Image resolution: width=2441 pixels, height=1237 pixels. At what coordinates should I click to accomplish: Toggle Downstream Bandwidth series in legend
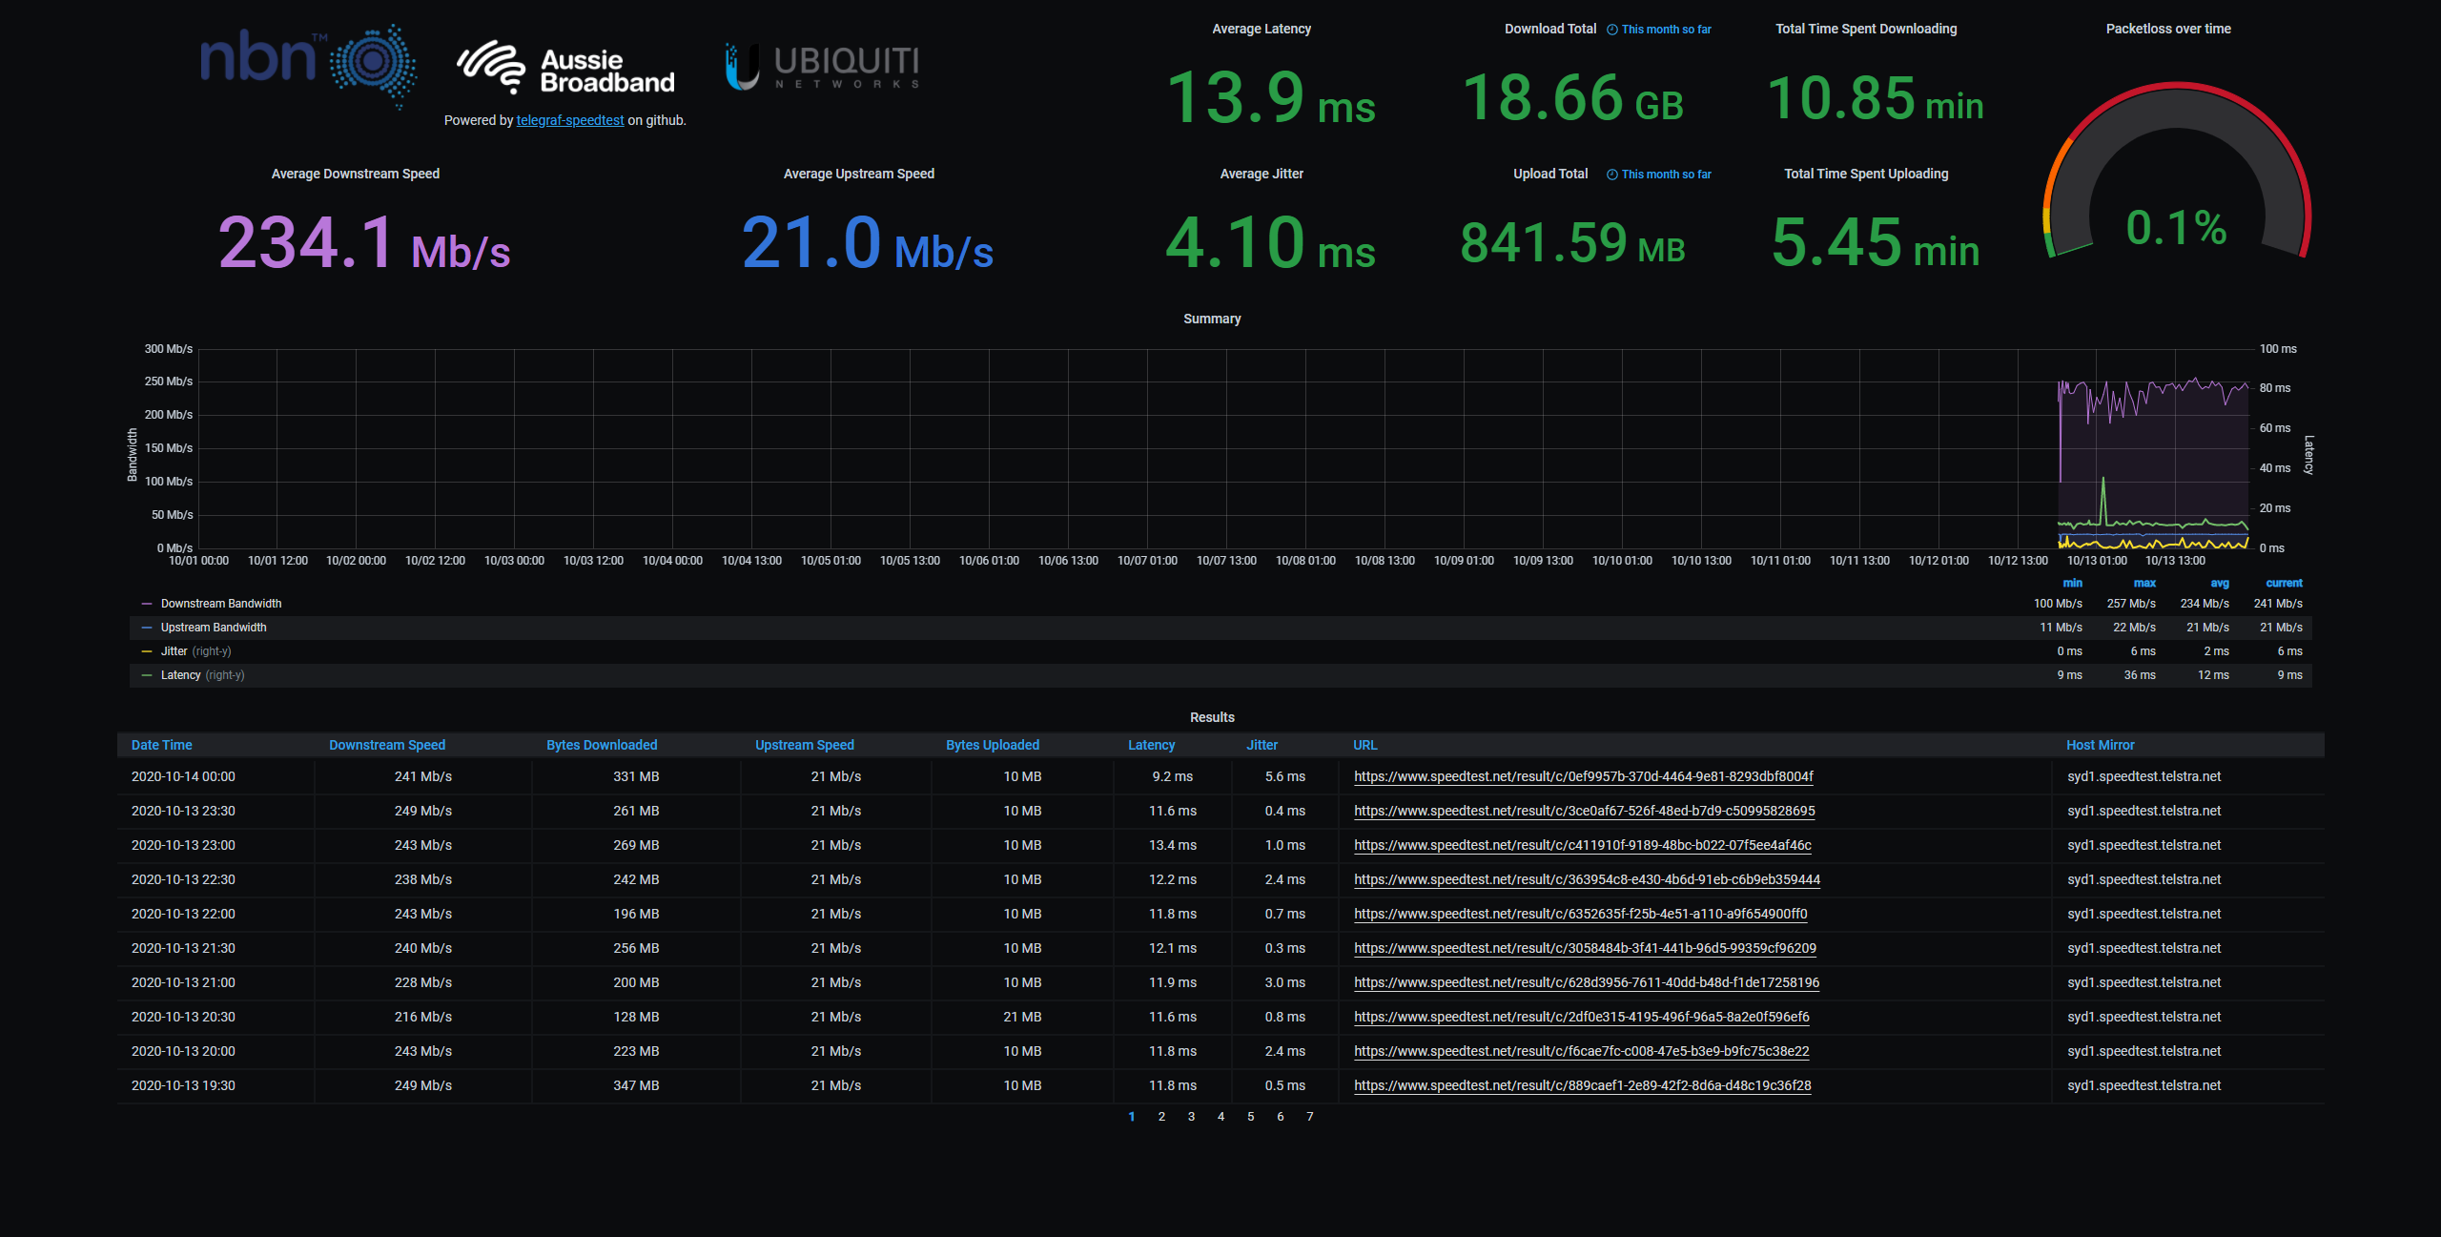221,604
